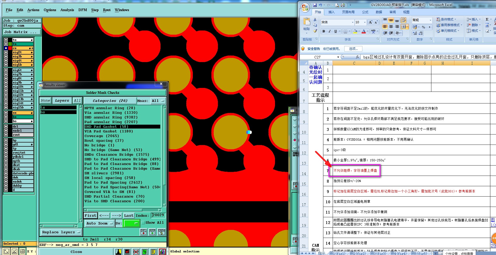
Task: Expand 条件格式 conditional formatting menu
Action: point(446,19)
